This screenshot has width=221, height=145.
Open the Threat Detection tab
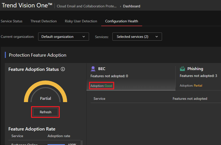pos(43,21)
